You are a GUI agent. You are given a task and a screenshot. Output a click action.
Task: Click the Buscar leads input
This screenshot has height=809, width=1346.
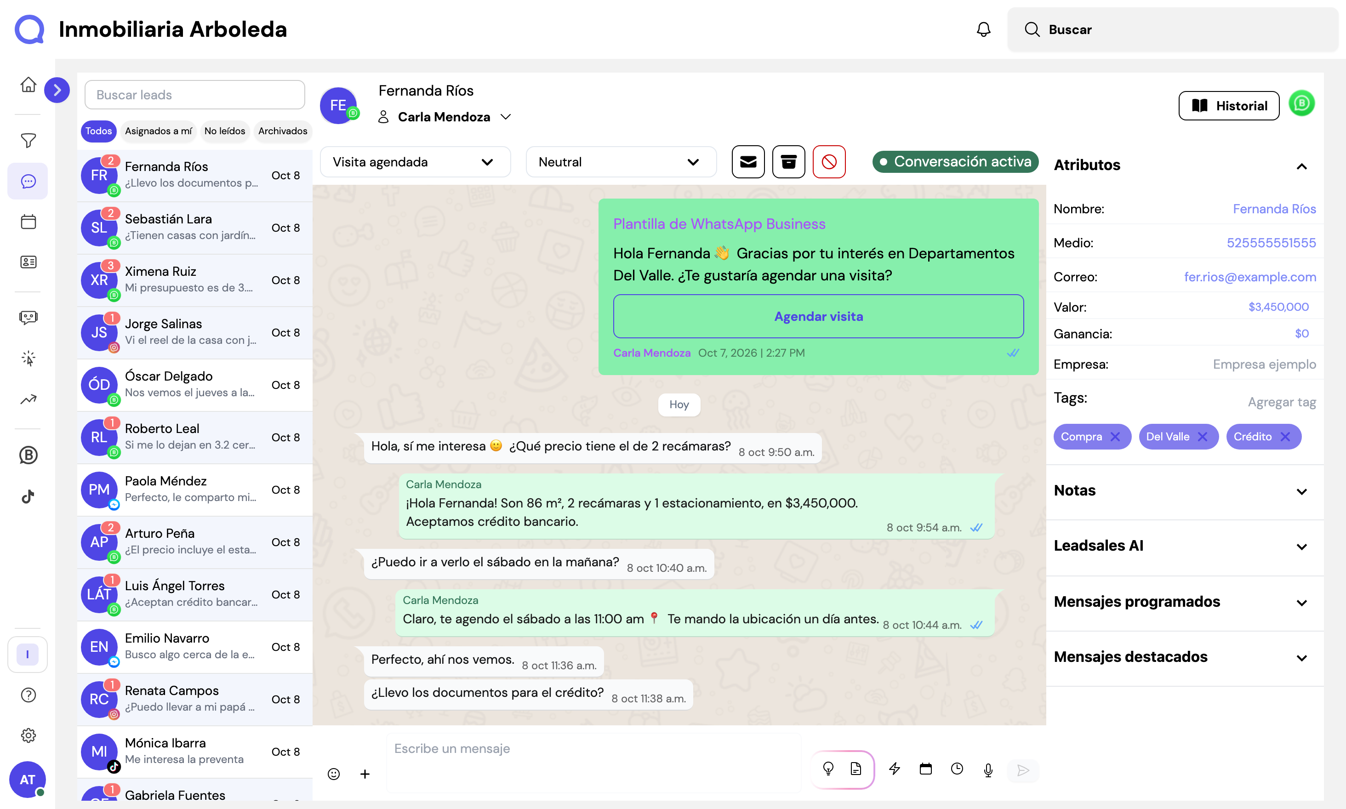click(194, 95)
